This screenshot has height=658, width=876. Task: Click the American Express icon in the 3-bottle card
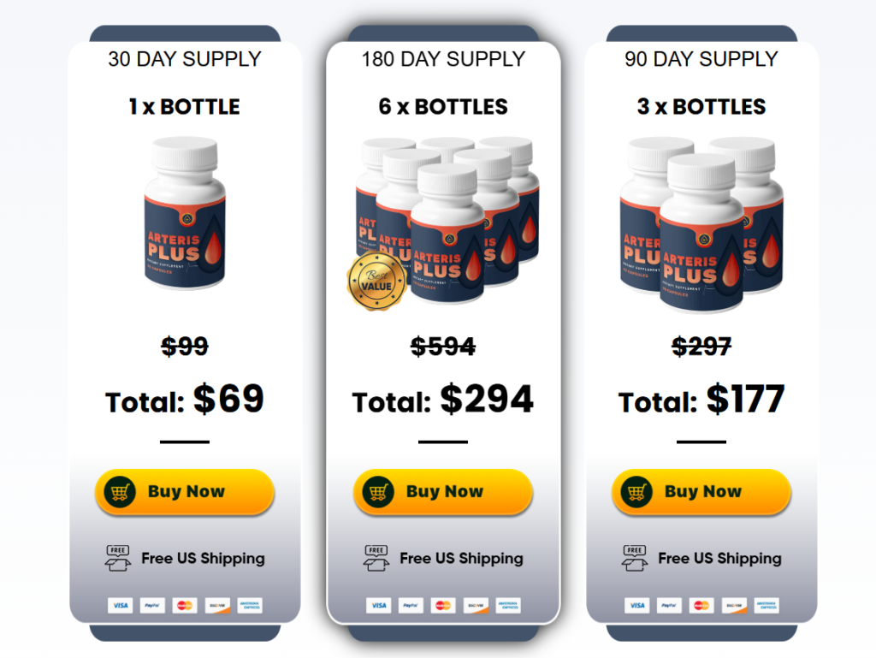tap(766, 606)
